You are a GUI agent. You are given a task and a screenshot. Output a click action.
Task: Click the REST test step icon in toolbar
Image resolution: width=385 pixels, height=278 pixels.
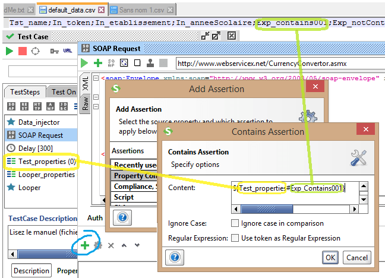[x=24, y=106]
